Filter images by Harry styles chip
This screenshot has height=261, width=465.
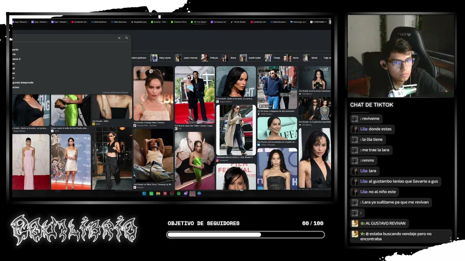[x=161, y=58]
